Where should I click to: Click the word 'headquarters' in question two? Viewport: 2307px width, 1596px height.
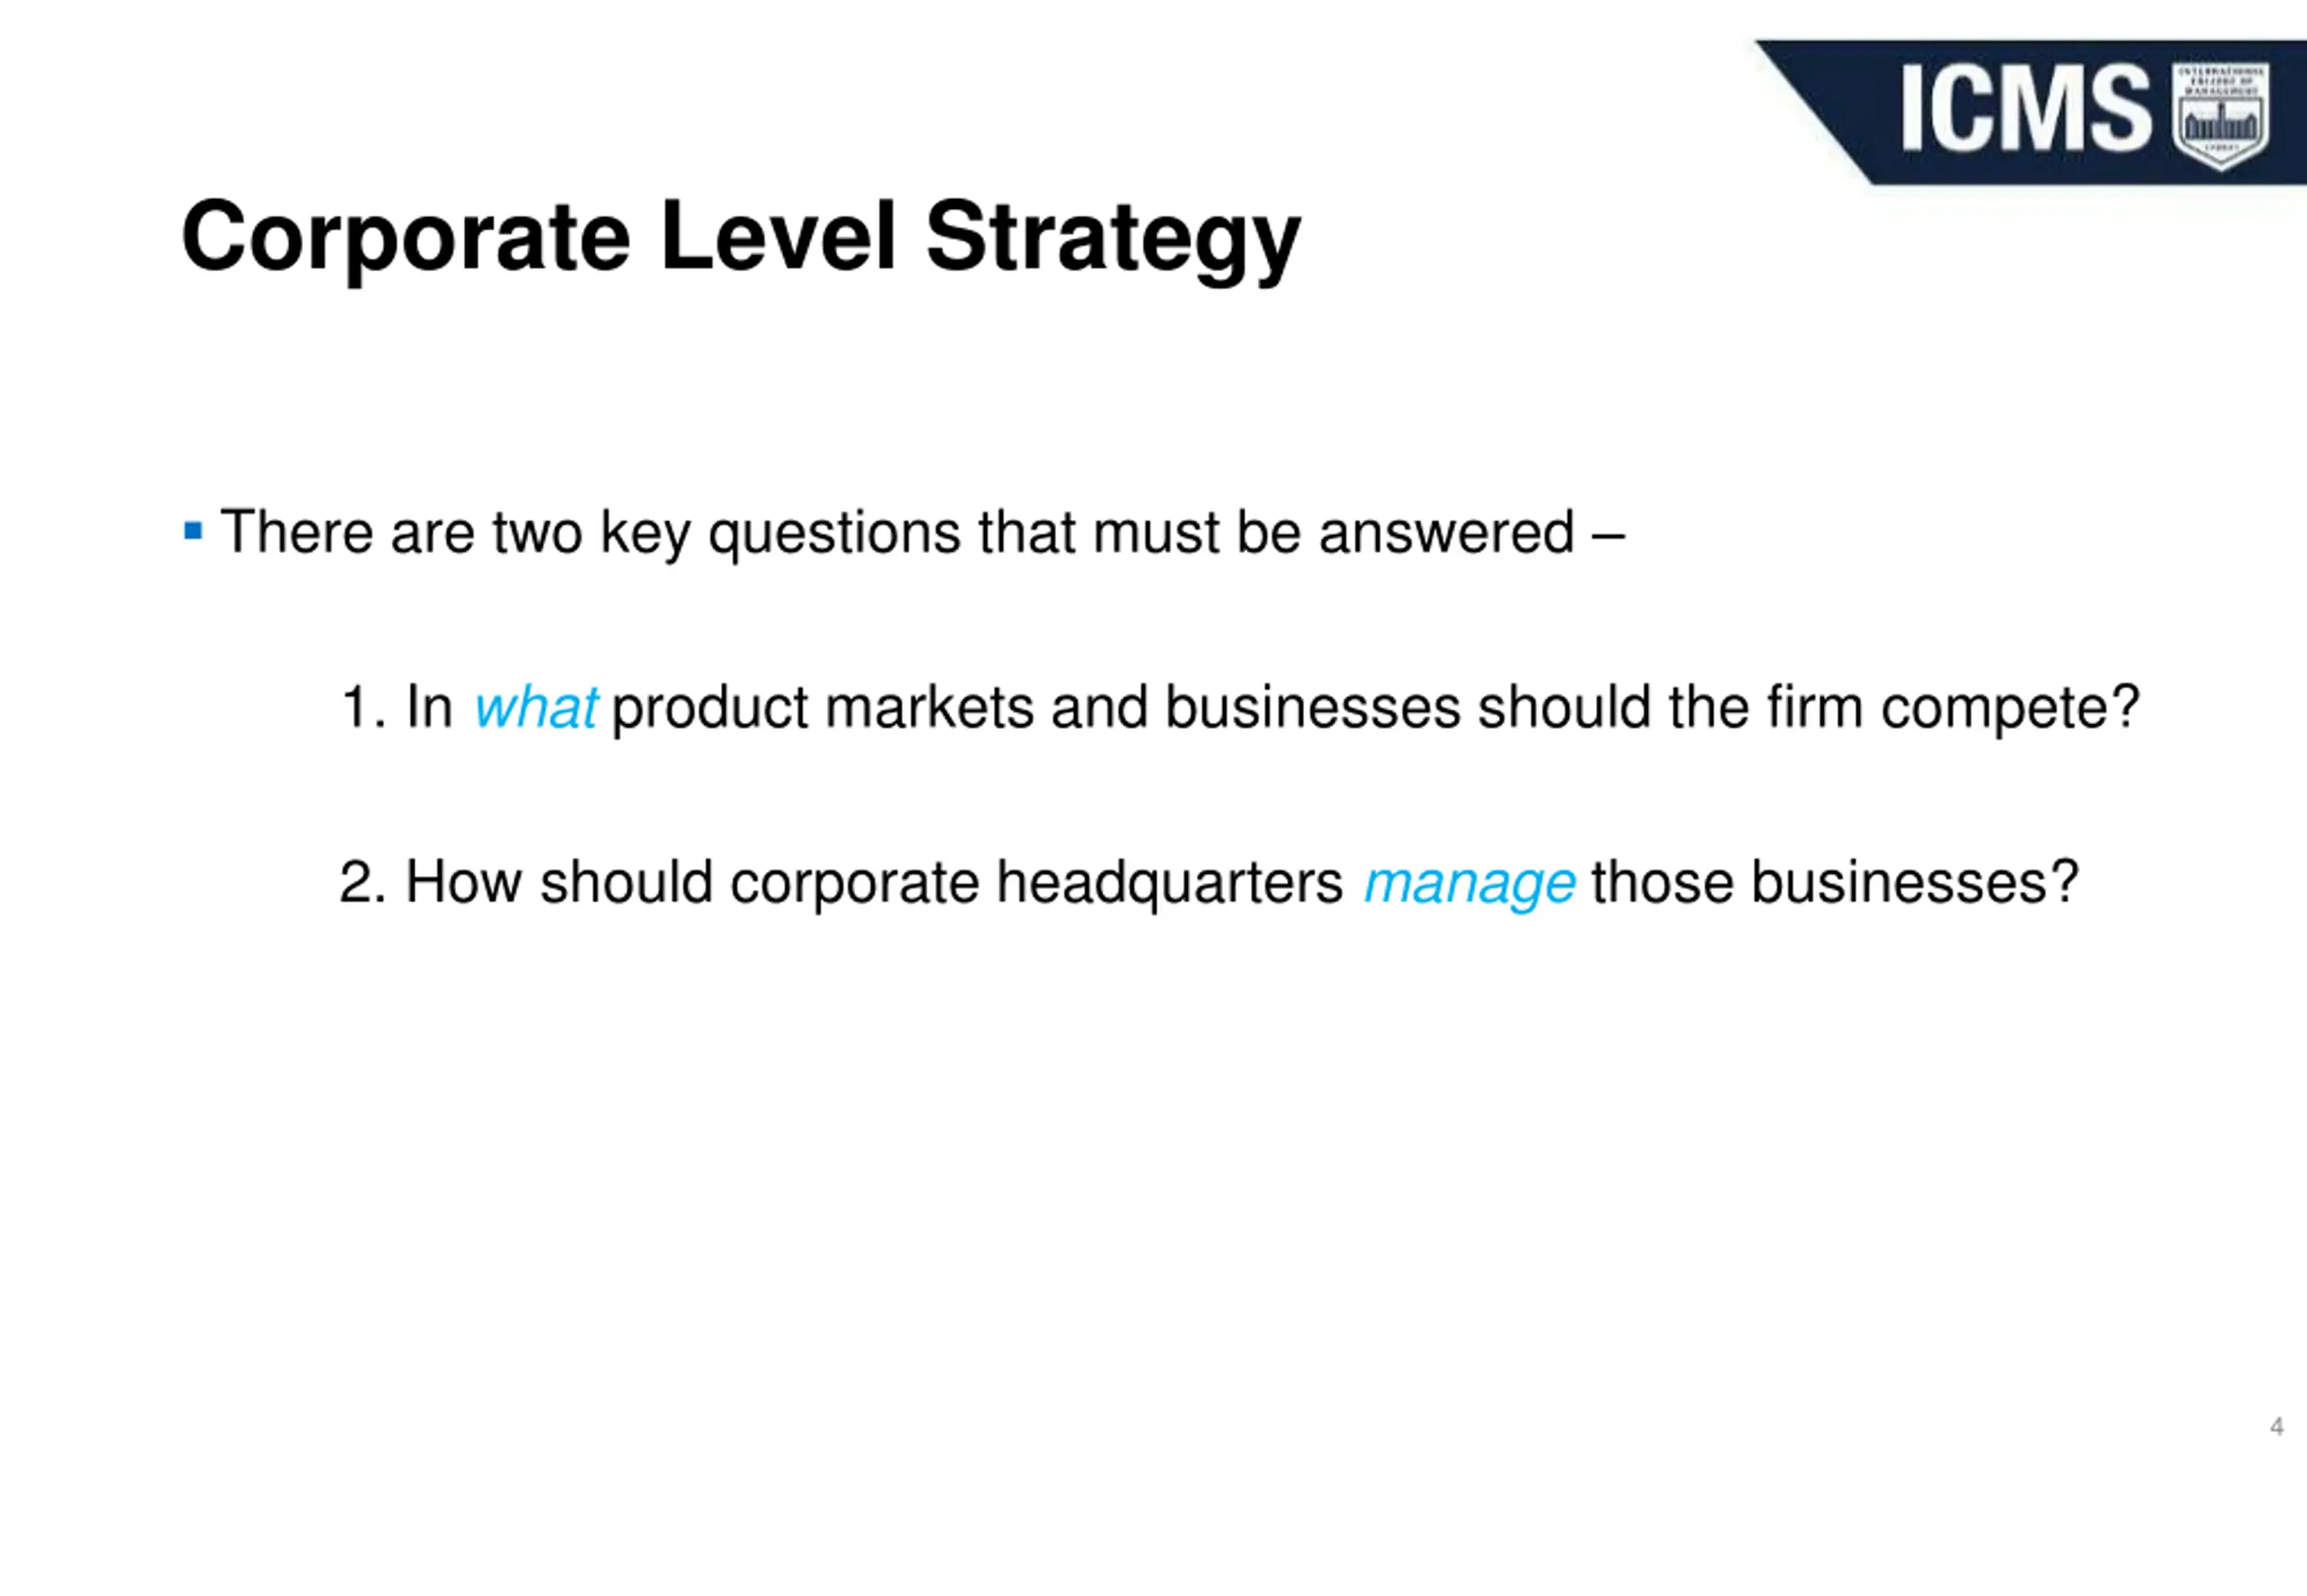[x=1170, y=884]
